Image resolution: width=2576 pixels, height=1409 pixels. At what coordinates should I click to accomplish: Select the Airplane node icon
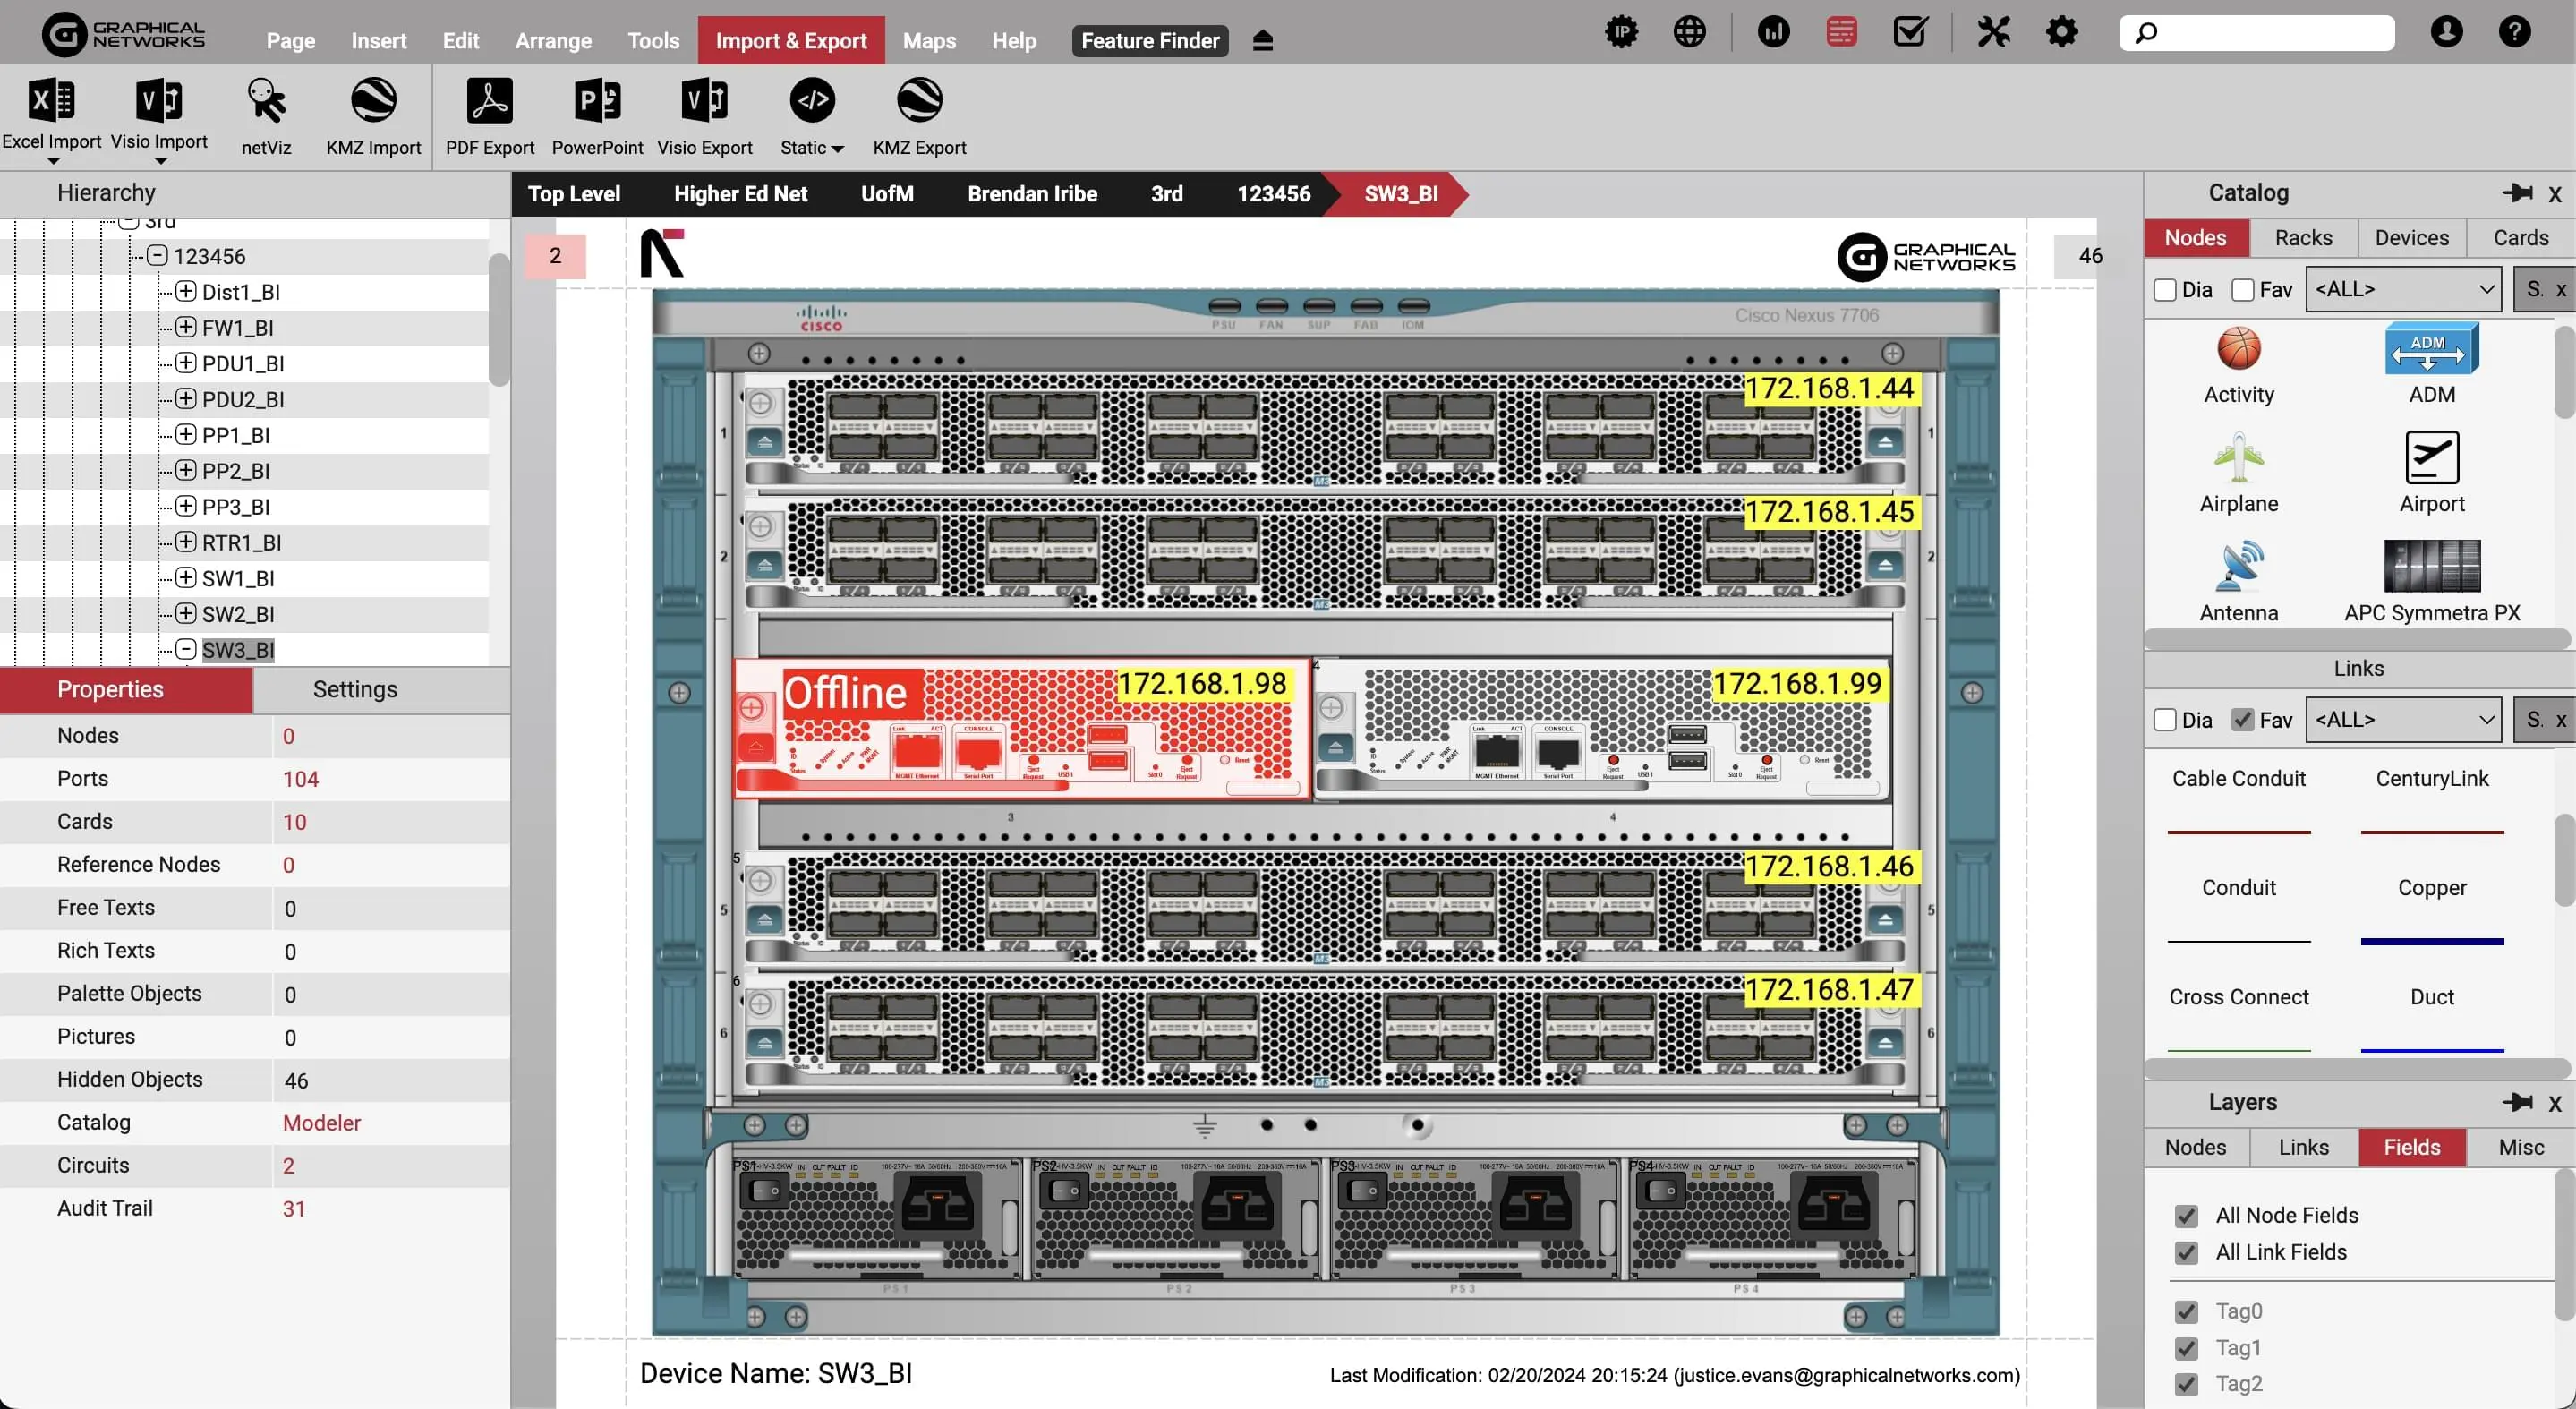[x=2238, y=458]
